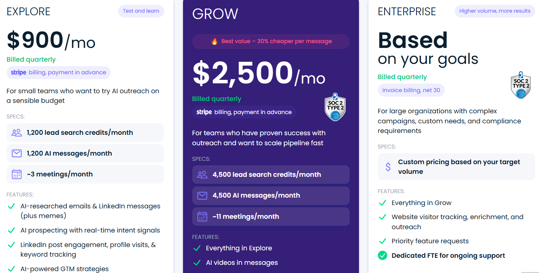Click the Stripe logo in the Explore billing badge
The image size is (539, 273).
(x=19, y=73)
